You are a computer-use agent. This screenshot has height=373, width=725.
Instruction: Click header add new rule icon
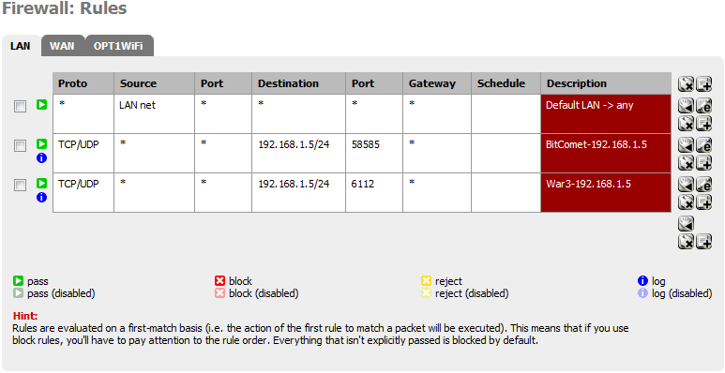(703, 84)
